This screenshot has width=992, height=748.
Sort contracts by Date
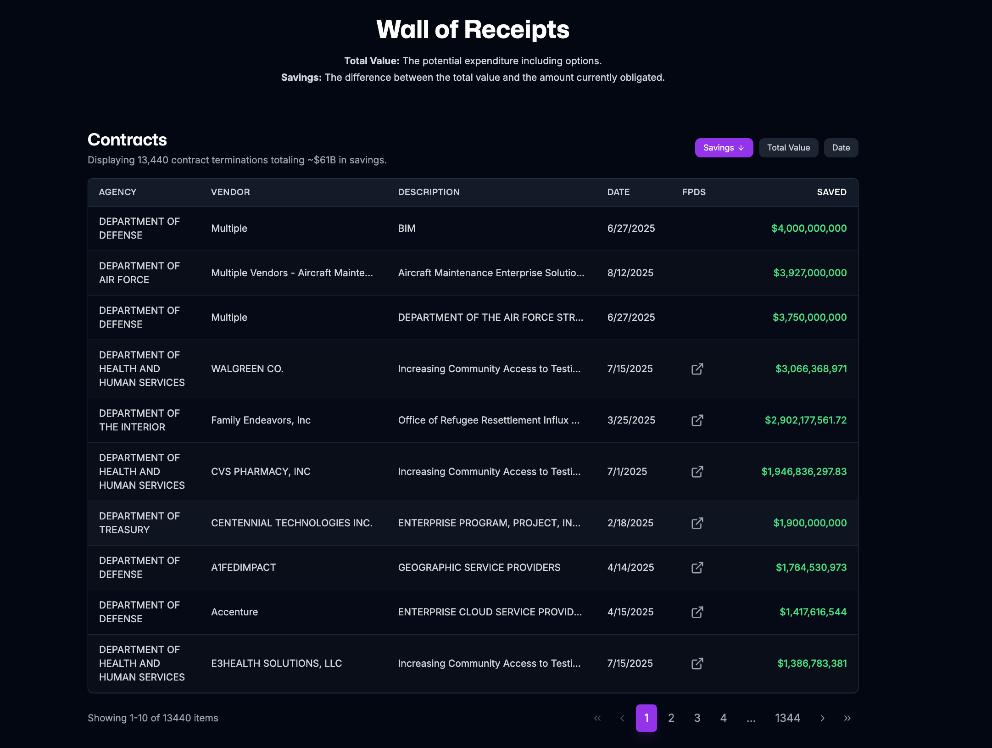click(841, 148)
